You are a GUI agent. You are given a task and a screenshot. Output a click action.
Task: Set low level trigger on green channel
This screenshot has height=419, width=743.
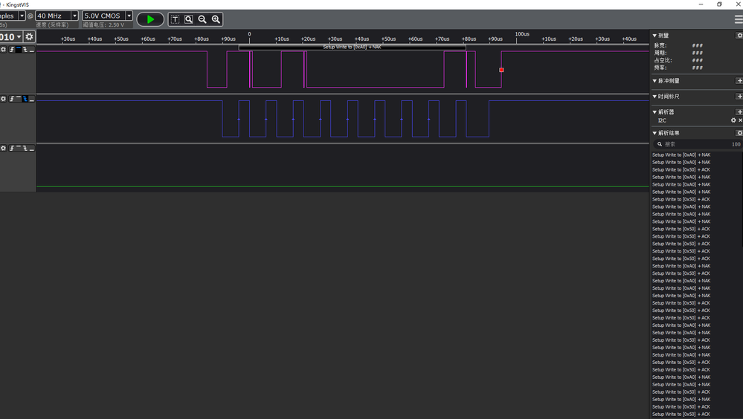pyautogui.click(x=32, y=148)
